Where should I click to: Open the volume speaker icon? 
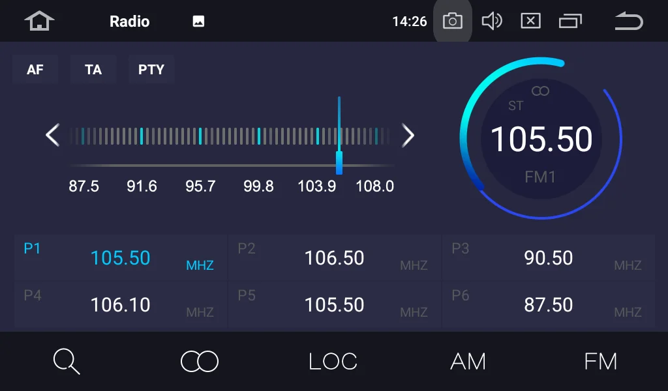(x=492, y=21)
